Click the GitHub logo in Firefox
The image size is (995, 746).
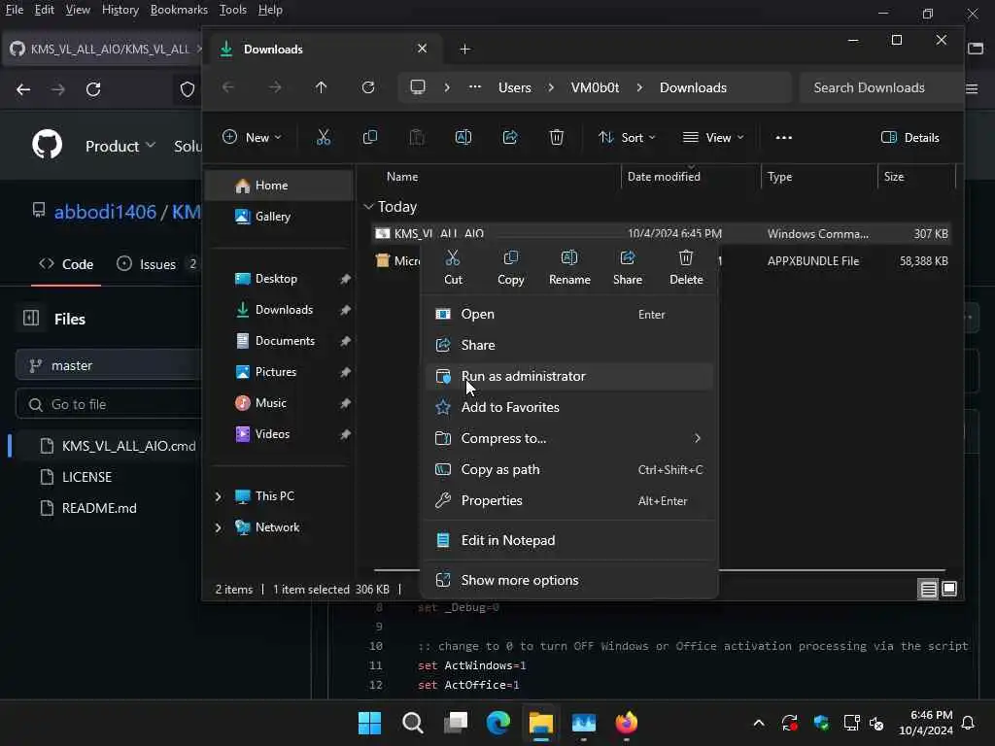tap(47, 145)
